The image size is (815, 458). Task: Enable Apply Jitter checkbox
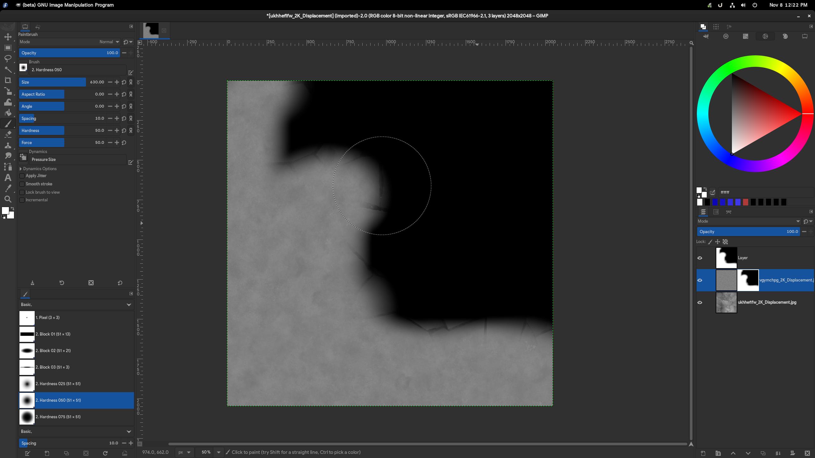point(22,176)
